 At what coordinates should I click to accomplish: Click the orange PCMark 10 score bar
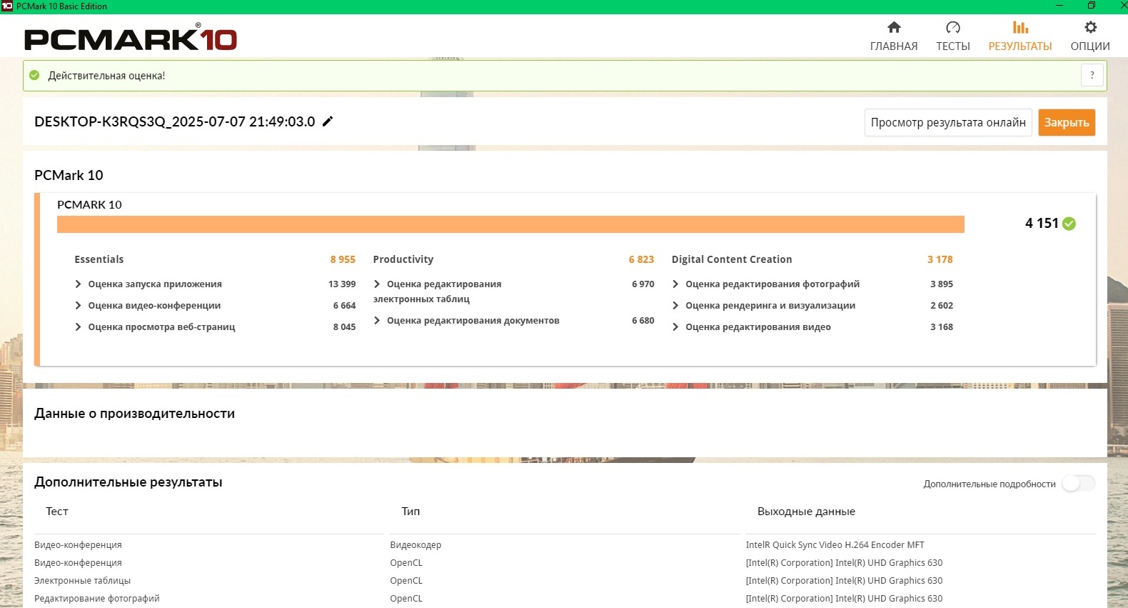510,224
